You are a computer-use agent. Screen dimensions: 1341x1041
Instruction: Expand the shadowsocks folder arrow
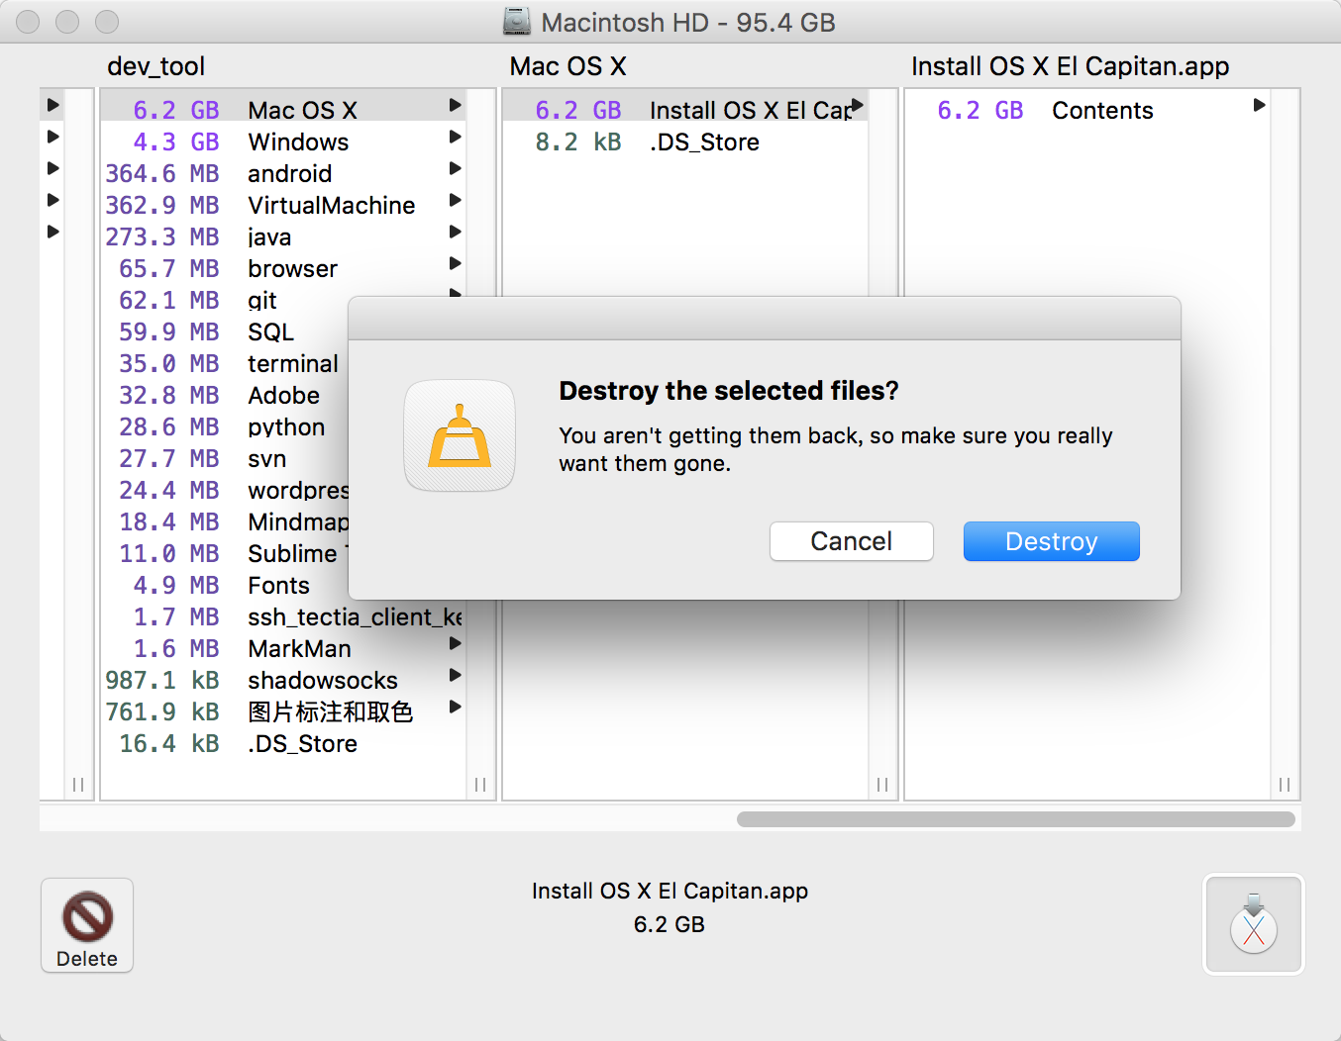[x=456, y=675]
